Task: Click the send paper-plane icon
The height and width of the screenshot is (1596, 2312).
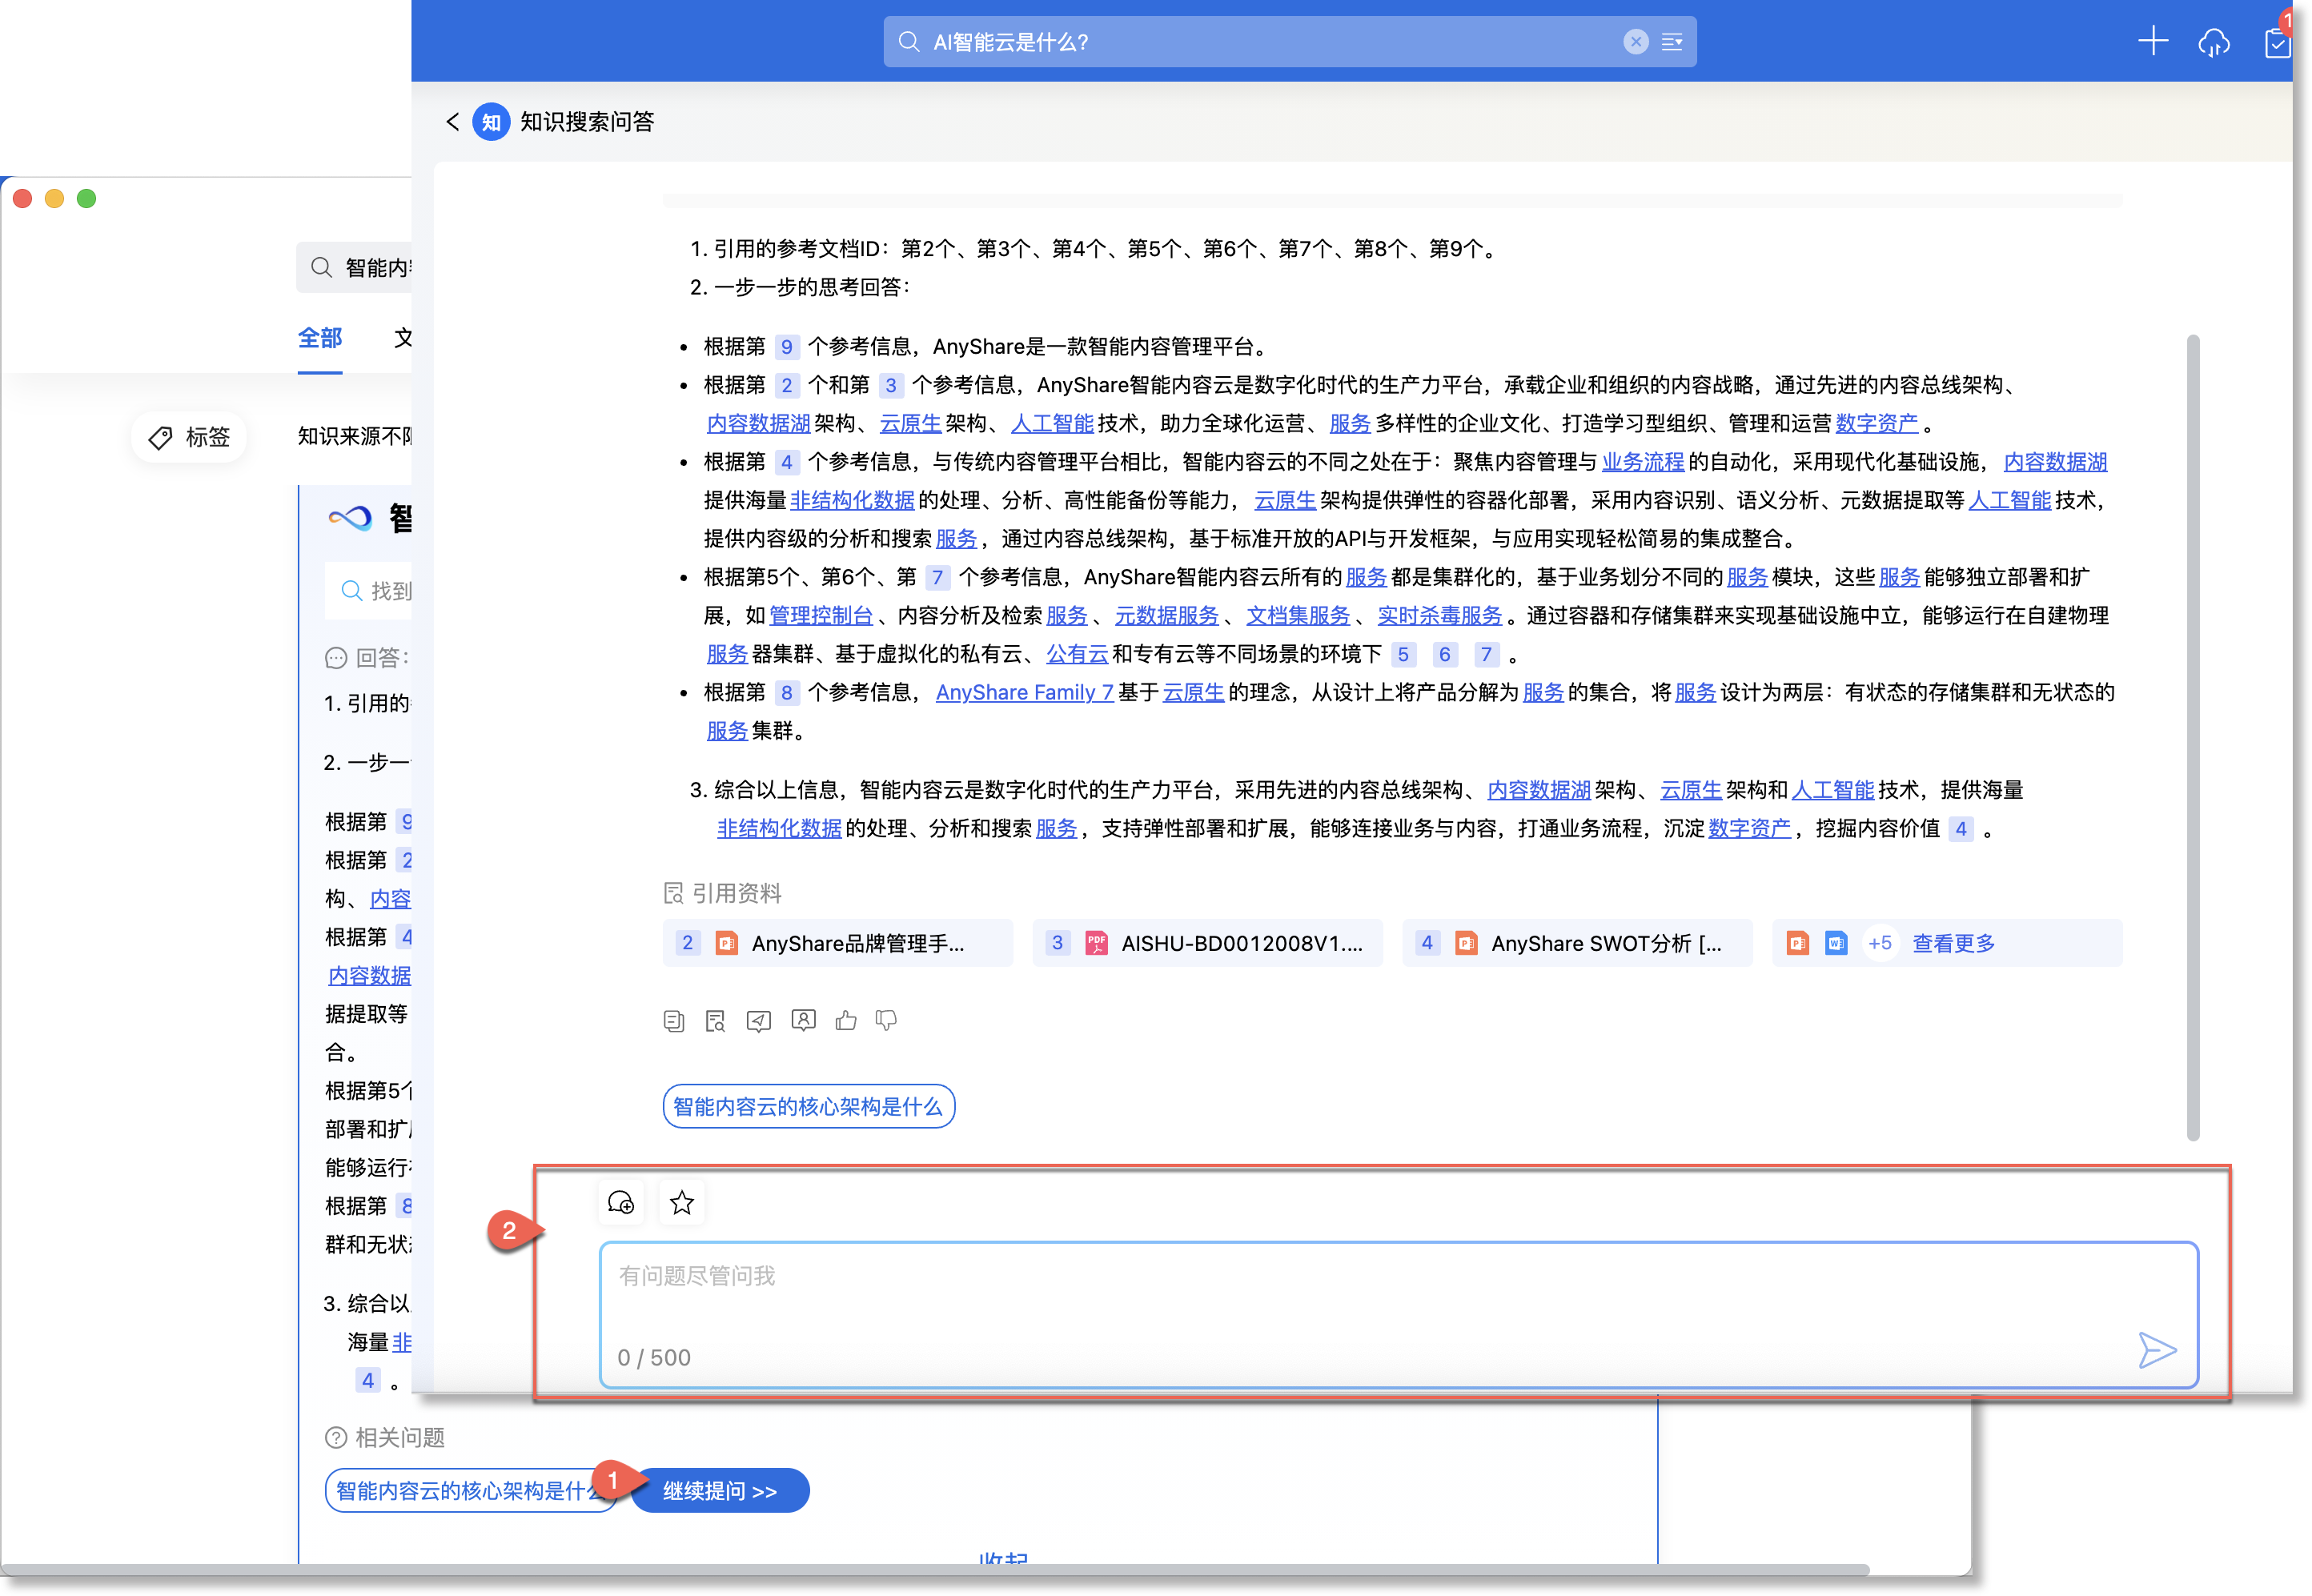Action: (2157, 1350)
